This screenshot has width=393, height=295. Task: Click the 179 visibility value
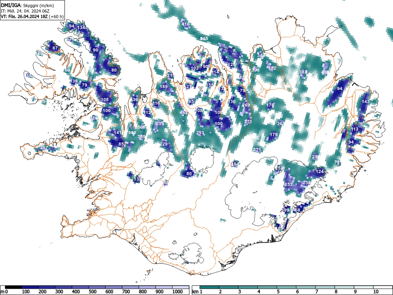[274, 135]
